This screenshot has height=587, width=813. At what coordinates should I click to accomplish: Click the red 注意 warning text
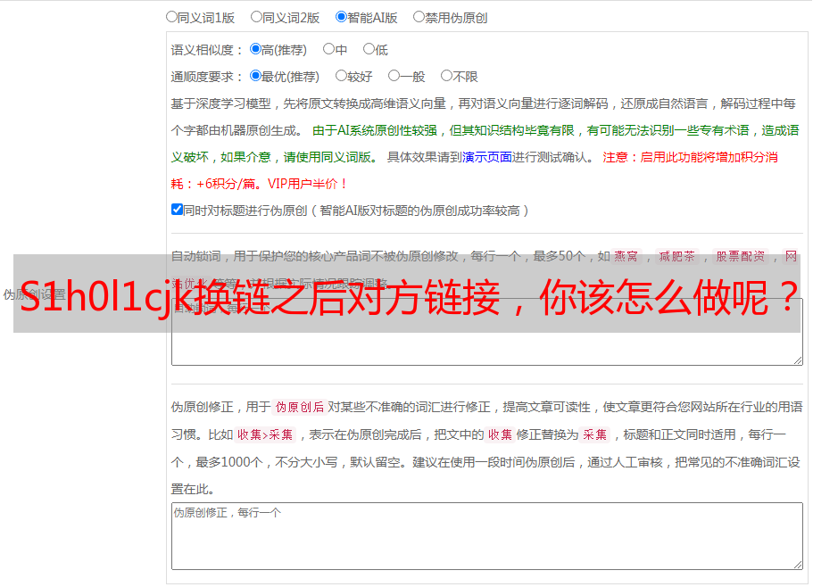pos(616,157)
